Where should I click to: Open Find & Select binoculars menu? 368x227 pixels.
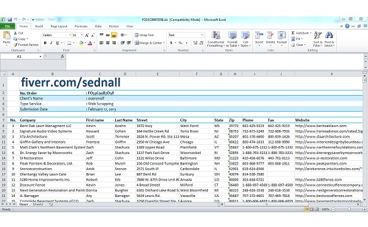329,39
